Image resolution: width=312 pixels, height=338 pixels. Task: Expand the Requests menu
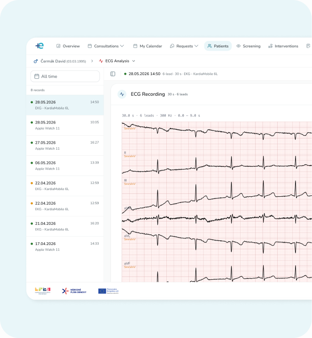(x=184, y=46)
